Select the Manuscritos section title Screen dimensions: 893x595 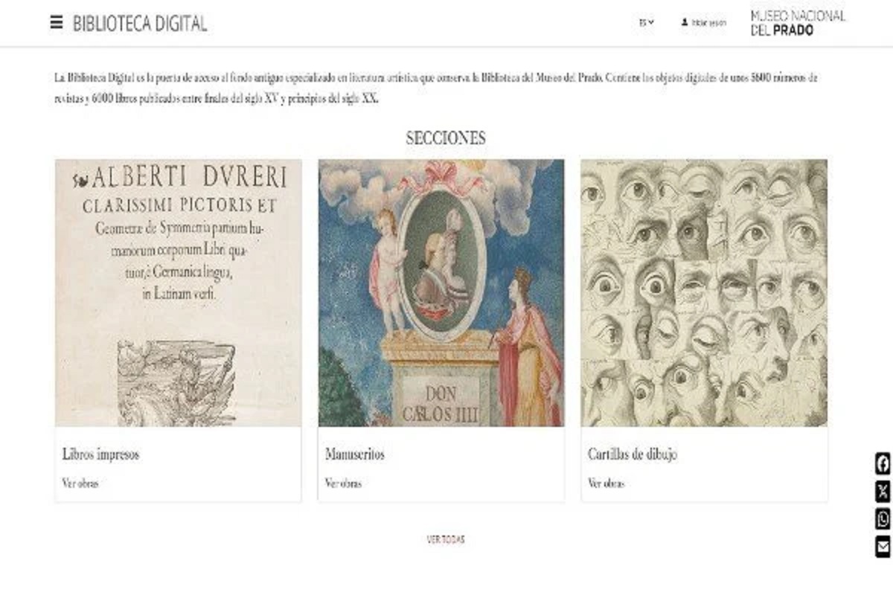[355, 454]
